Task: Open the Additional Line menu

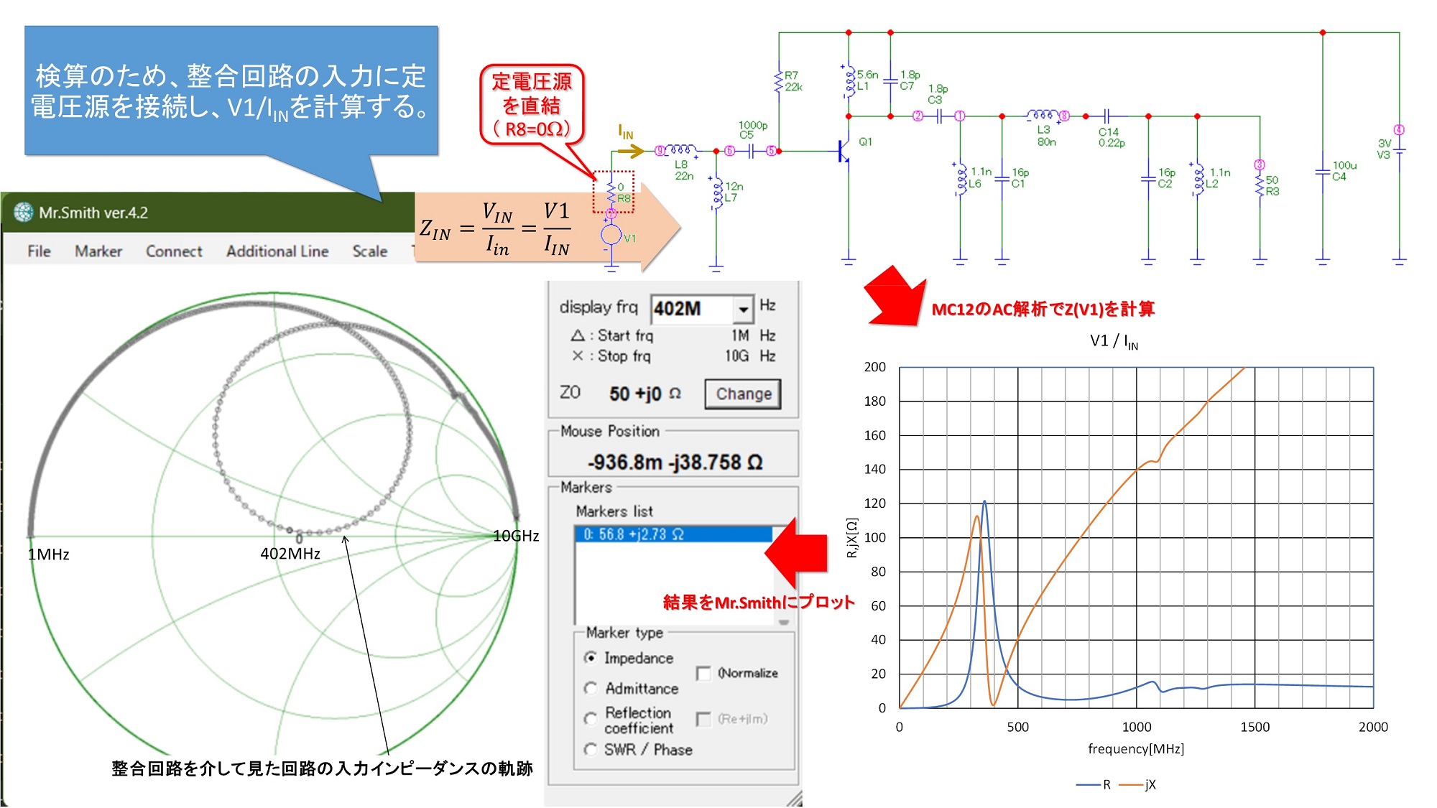Action: pyautogui.click(x=277, y=251)
